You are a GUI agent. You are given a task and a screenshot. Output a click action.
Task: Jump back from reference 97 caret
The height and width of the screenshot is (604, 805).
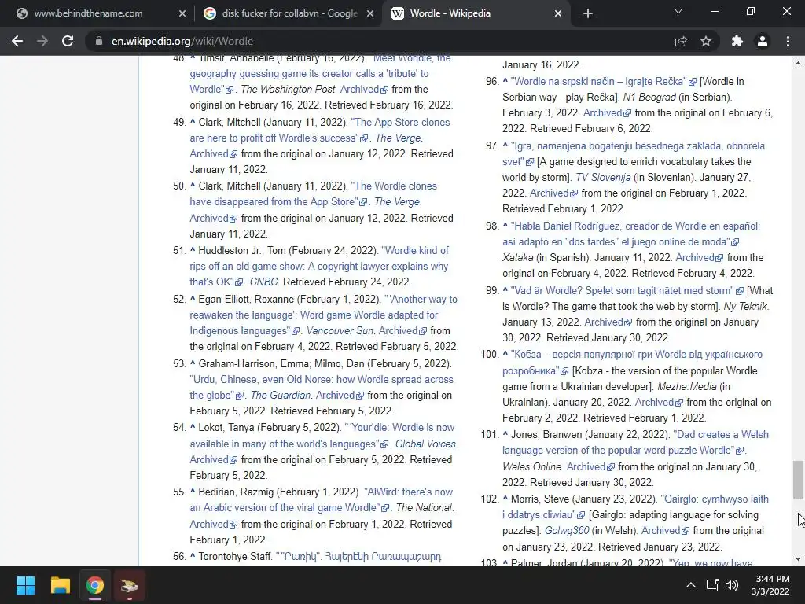505,145
